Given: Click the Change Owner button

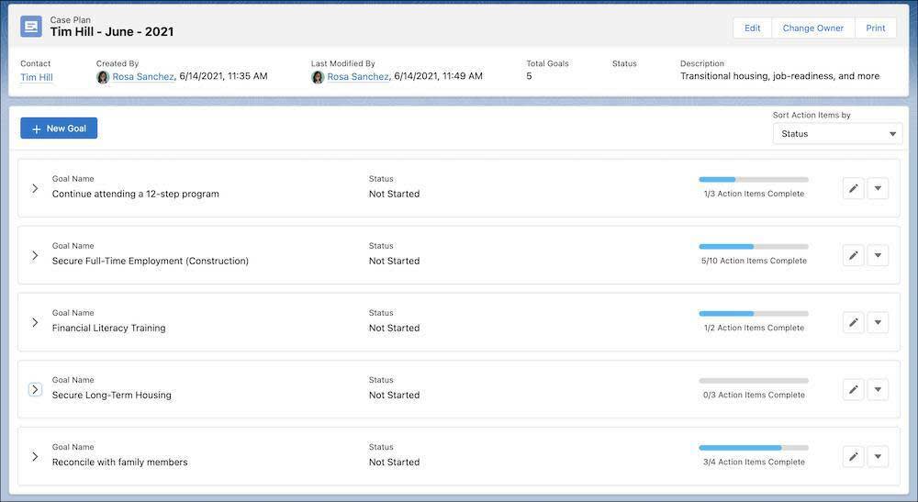Looking at the screenshot, I should [813, 28].
